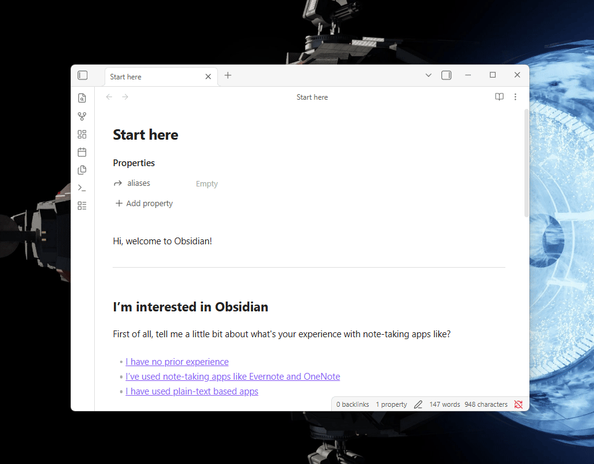Toggle the left sidebar
The height and width of the screenshot is (464, 594).
click(x=82, y=75)
